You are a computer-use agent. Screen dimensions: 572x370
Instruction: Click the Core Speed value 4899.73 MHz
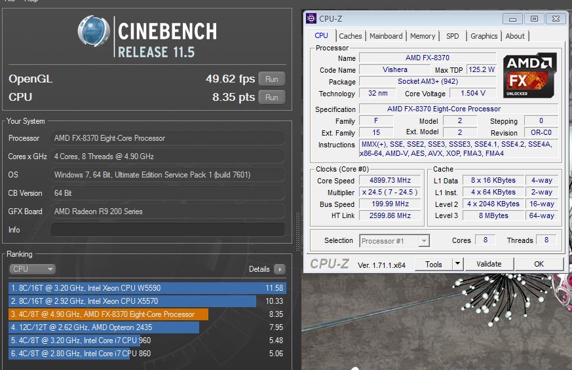tap(390, 180)
